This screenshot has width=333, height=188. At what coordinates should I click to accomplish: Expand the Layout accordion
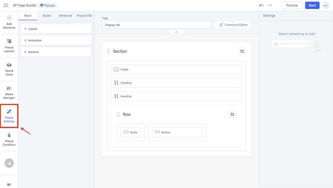56,29
